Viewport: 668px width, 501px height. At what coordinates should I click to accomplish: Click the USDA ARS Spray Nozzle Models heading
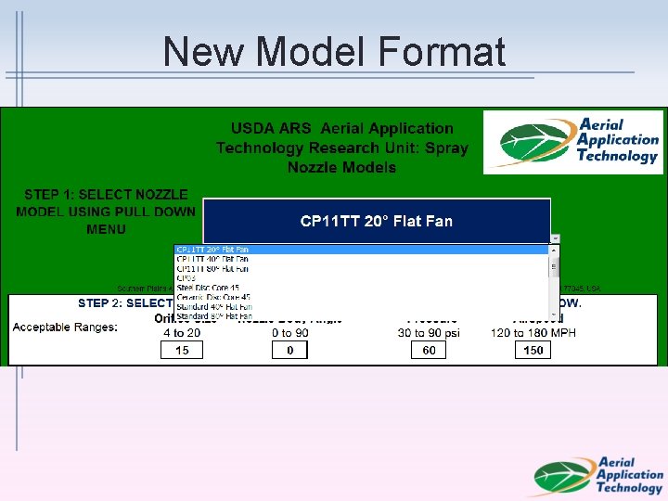pos(342,148)
